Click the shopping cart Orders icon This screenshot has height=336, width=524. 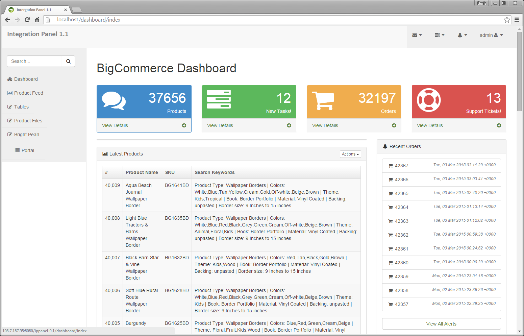323,101
